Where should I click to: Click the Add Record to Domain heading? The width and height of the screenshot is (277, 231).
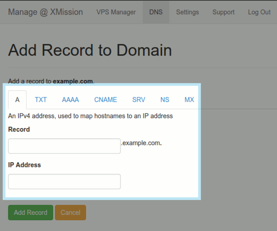[x=90, y=50]
